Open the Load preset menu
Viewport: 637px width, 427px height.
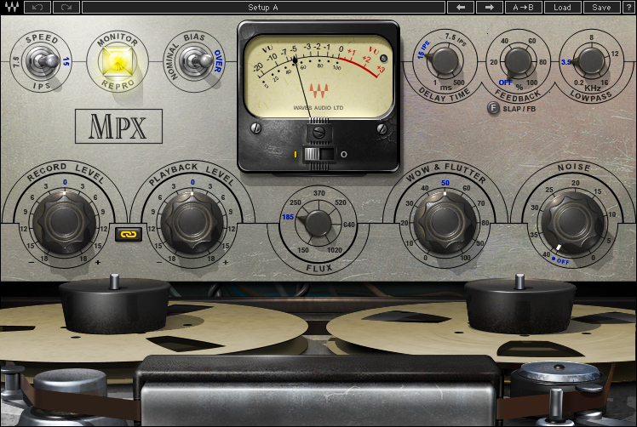tap(562, 8)
